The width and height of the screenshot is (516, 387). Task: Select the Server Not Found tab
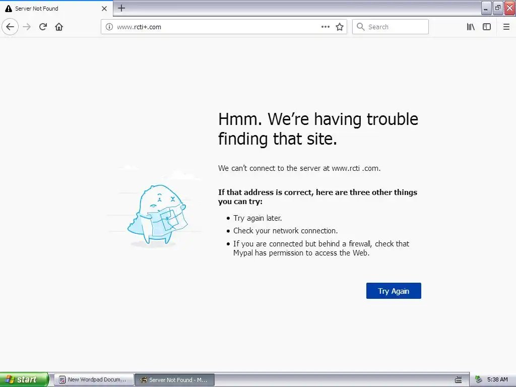pyautogui.click(x=56, y=9)
